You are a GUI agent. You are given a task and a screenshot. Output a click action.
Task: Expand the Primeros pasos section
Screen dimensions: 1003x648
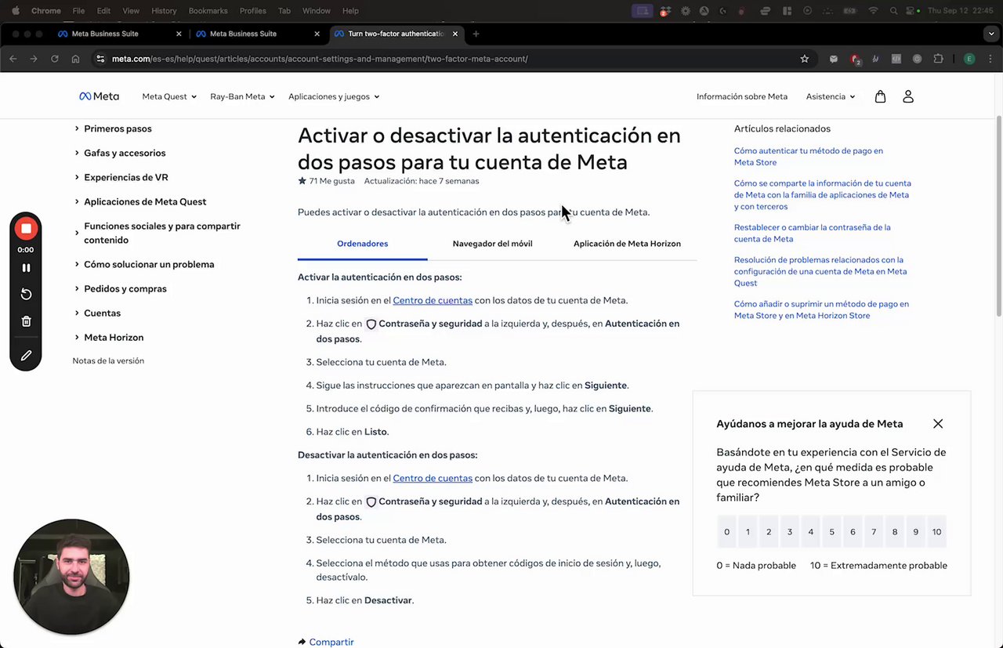113,129
